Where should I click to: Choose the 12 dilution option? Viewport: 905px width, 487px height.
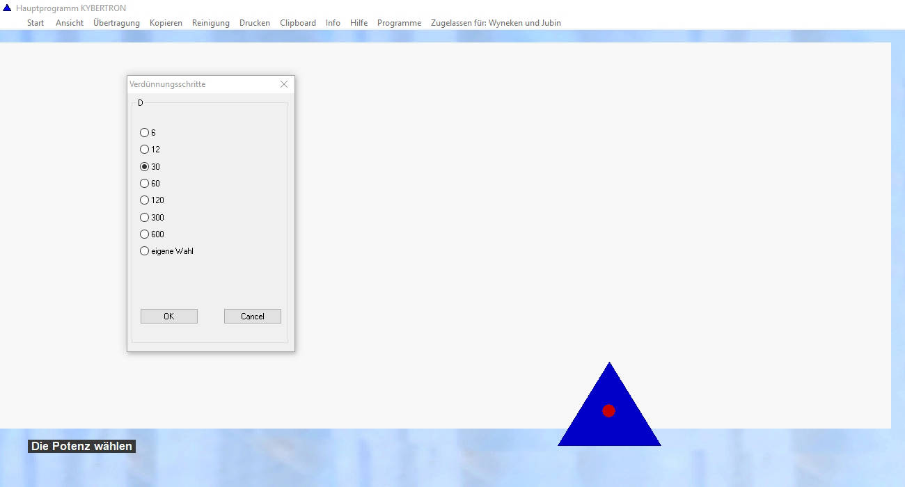(x=145, y=150)
